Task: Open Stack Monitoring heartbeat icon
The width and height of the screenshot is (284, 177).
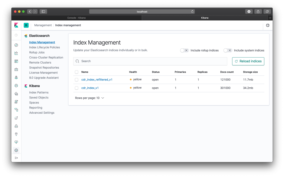Action: (16, 142)
